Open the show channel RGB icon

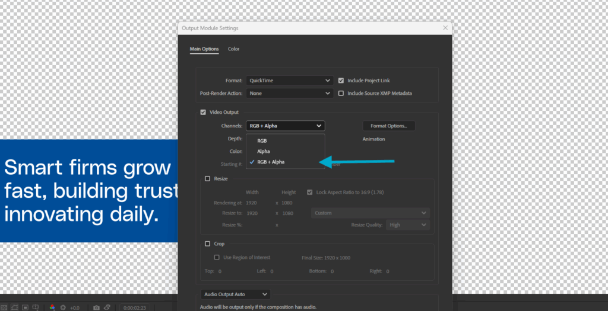click(x=52, y=307)
